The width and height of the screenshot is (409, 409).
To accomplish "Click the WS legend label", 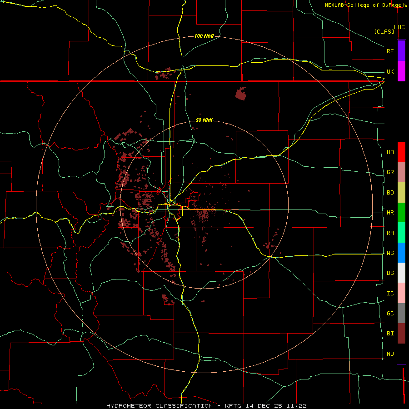I will click(390, 253).
